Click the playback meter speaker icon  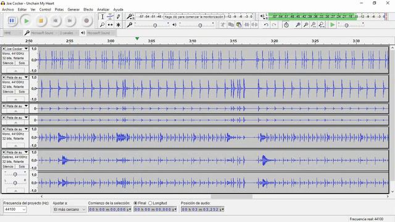[x=263, y=17]
